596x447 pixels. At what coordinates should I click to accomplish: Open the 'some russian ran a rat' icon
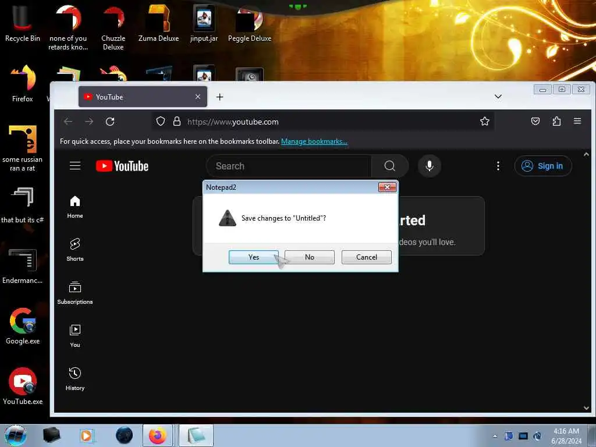pos(23,148)
